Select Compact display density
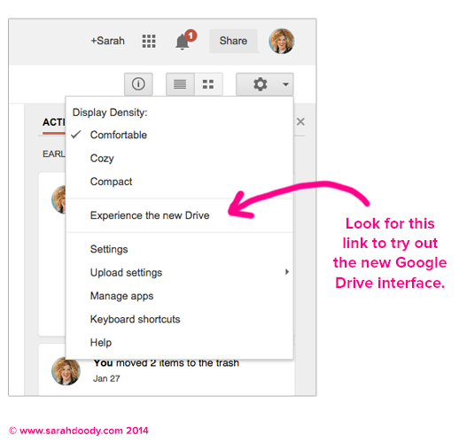The height and width of the screenshot is (443, 459). tap(180, 182)
